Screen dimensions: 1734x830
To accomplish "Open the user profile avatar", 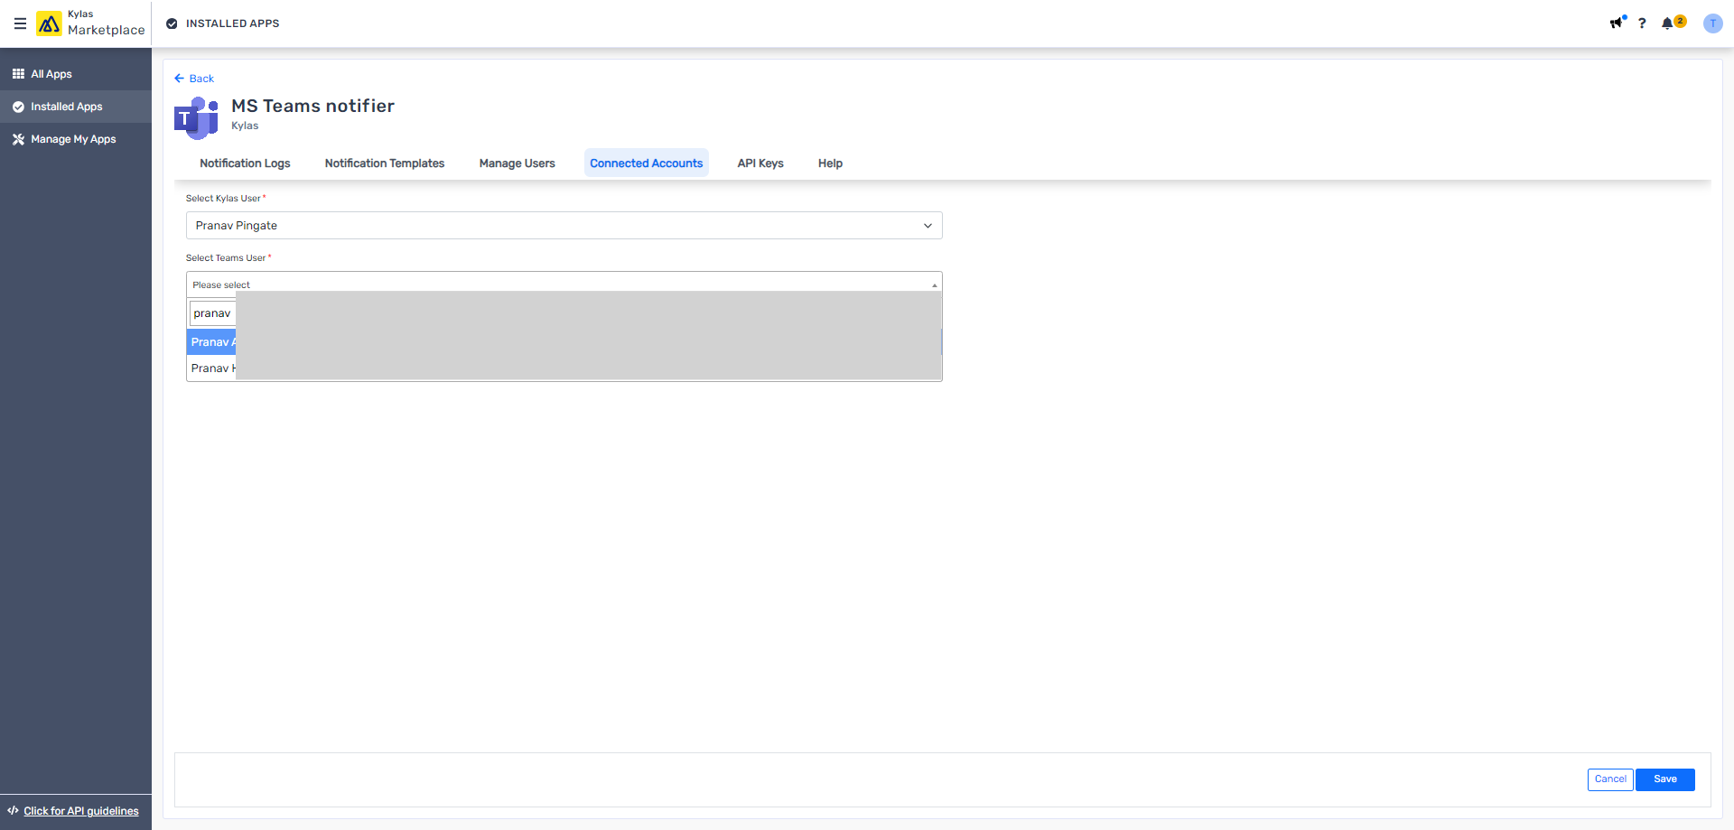I will pos(1712,23).
